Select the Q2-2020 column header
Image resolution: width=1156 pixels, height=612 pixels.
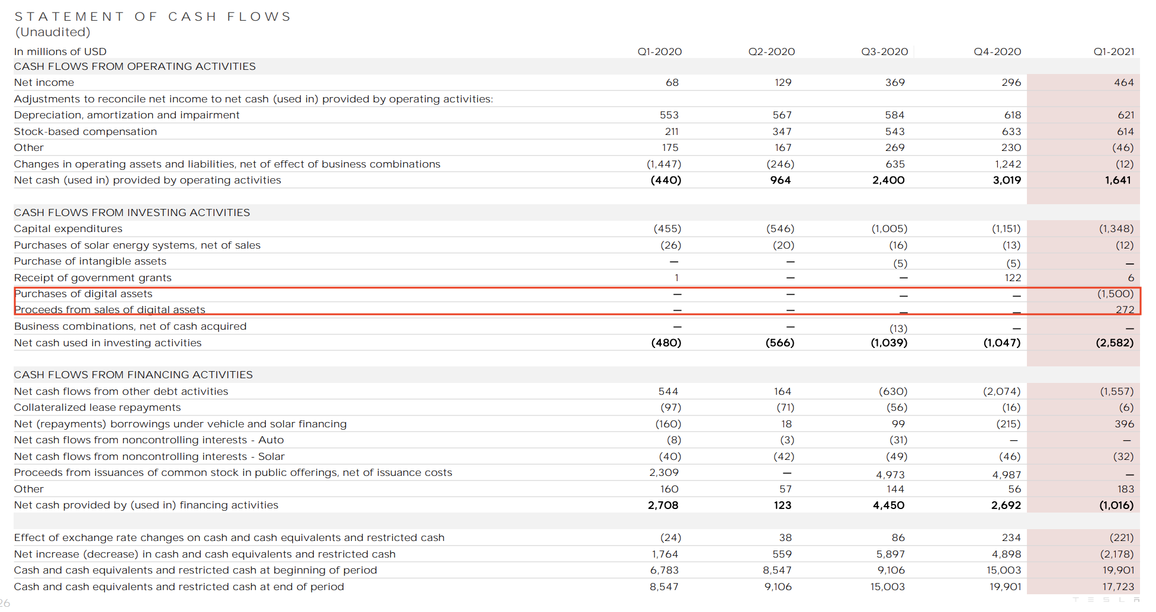click(x=772, y=51)
